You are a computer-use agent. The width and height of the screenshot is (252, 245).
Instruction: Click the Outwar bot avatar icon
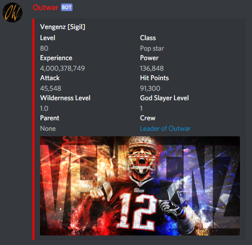click(12, 13)
